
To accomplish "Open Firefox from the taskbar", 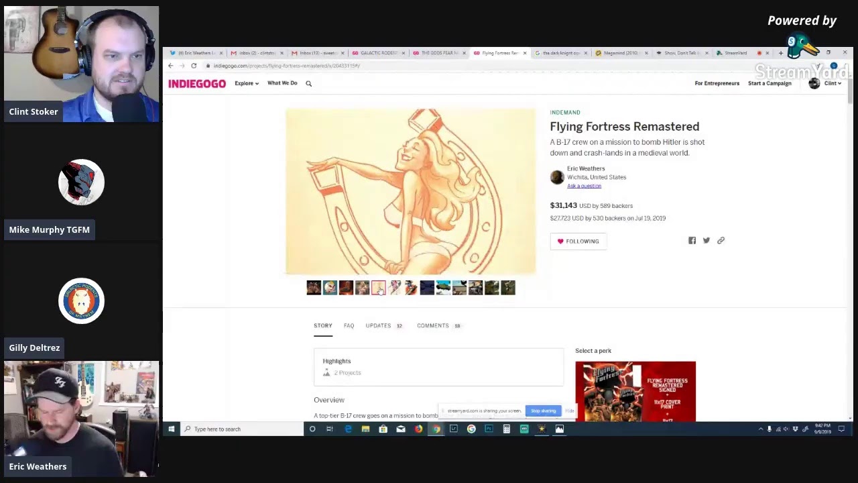I will [418, 429].
